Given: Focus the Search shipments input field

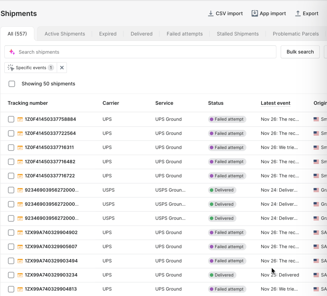Looking at the screenshot, I should click(x=140, y=52).
